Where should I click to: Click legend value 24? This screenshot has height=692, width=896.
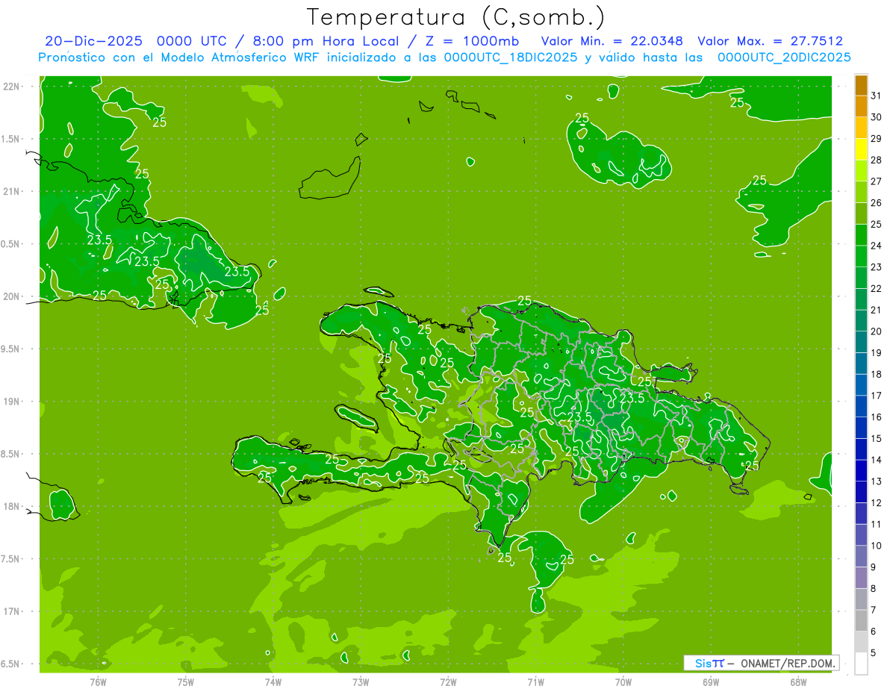(876, 246)
